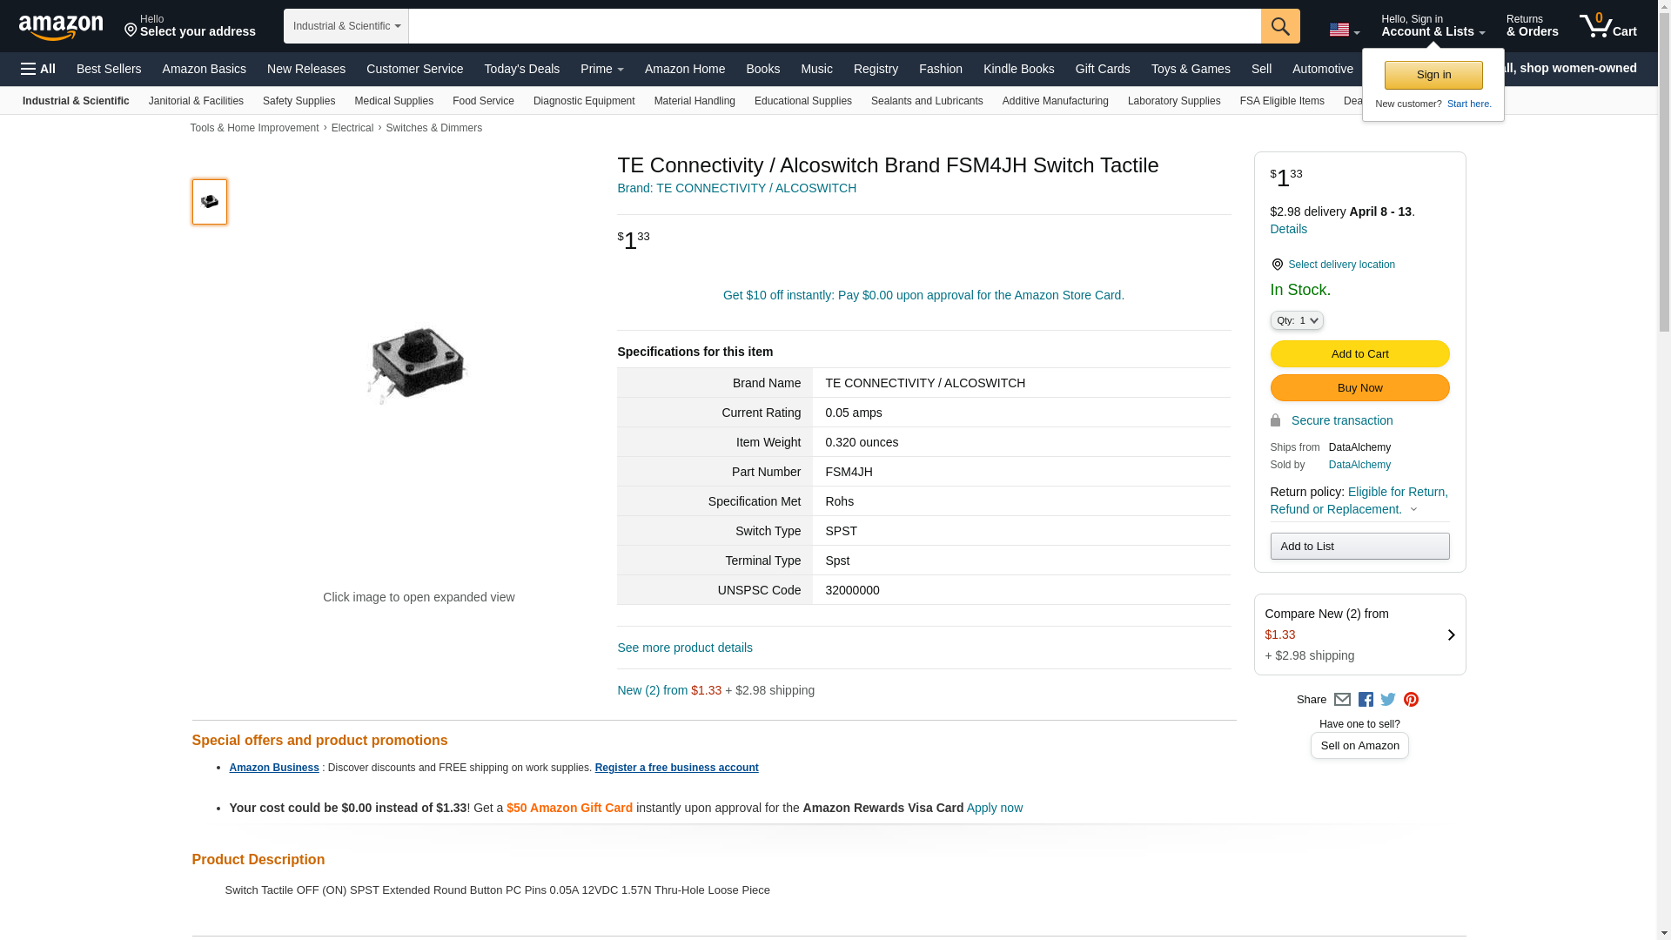This screenshot has height=940, width=1671.
Task: Click into the search input field
Action: coord(834,26)
